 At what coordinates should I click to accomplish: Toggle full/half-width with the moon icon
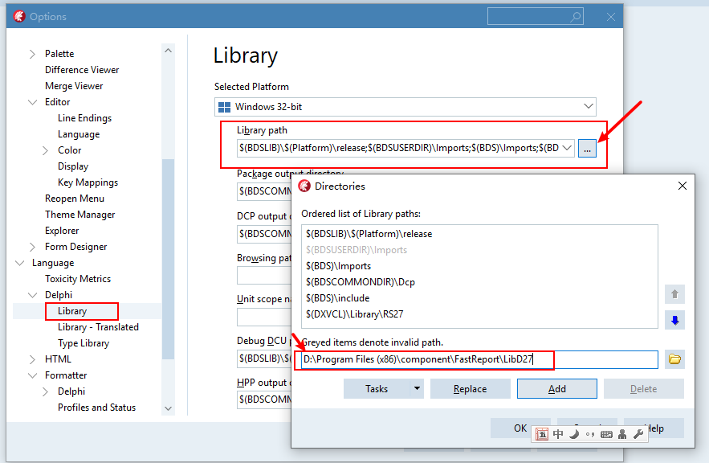coord(572,434)
